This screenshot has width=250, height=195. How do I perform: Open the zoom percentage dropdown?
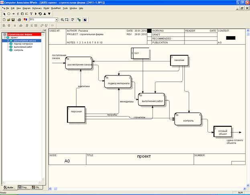pyautogui.click(x=57, y=19)
